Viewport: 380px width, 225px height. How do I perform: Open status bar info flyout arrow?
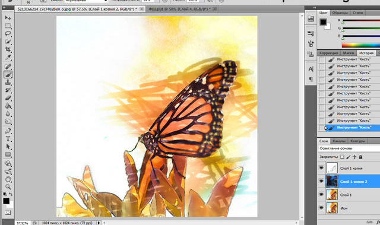[99, 223]
